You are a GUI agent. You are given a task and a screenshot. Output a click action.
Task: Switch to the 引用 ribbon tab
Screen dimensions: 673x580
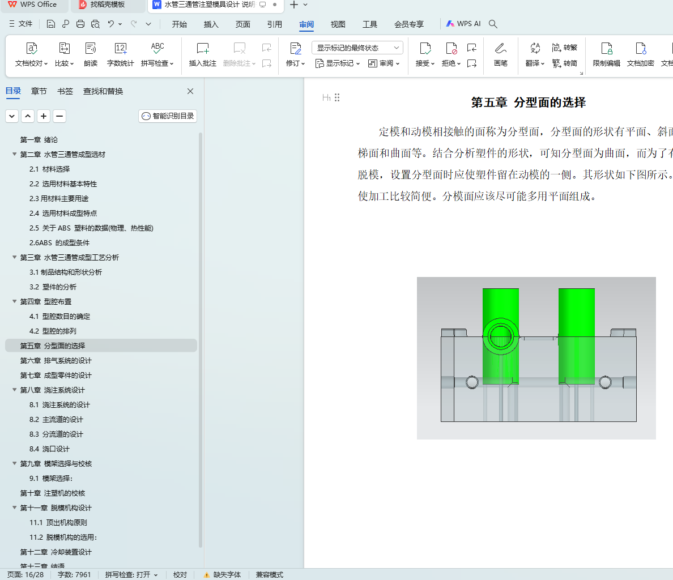(x=275, y=24)
